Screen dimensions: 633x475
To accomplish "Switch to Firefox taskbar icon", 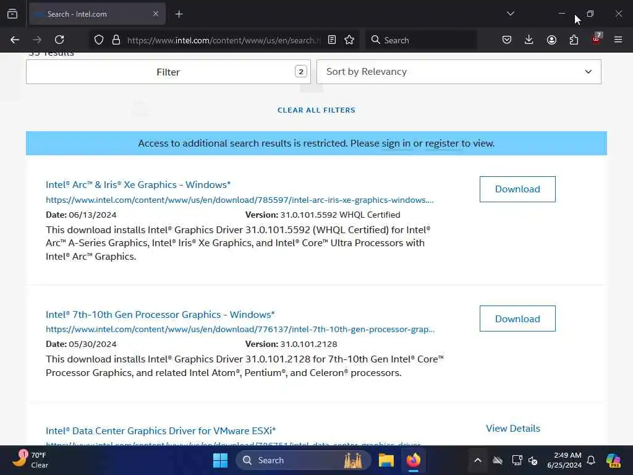I will coord(414,460).
